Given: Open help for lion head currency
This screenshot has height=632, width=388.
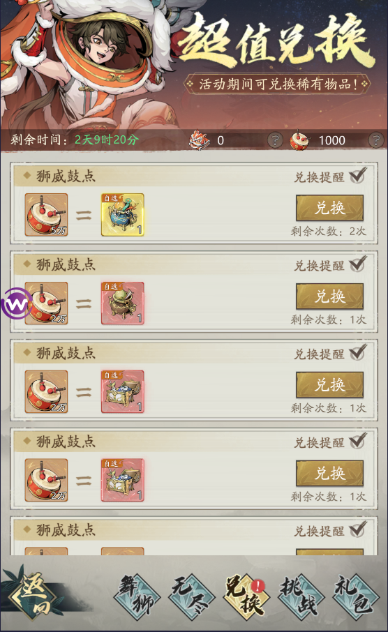Looking at the screenshot, I should (x=275, y=140).
